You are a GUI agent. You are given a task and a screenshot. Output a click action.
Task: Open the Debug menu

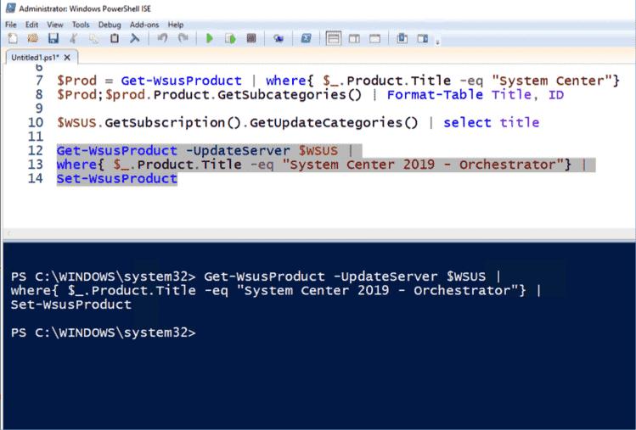tap(110, 25)
